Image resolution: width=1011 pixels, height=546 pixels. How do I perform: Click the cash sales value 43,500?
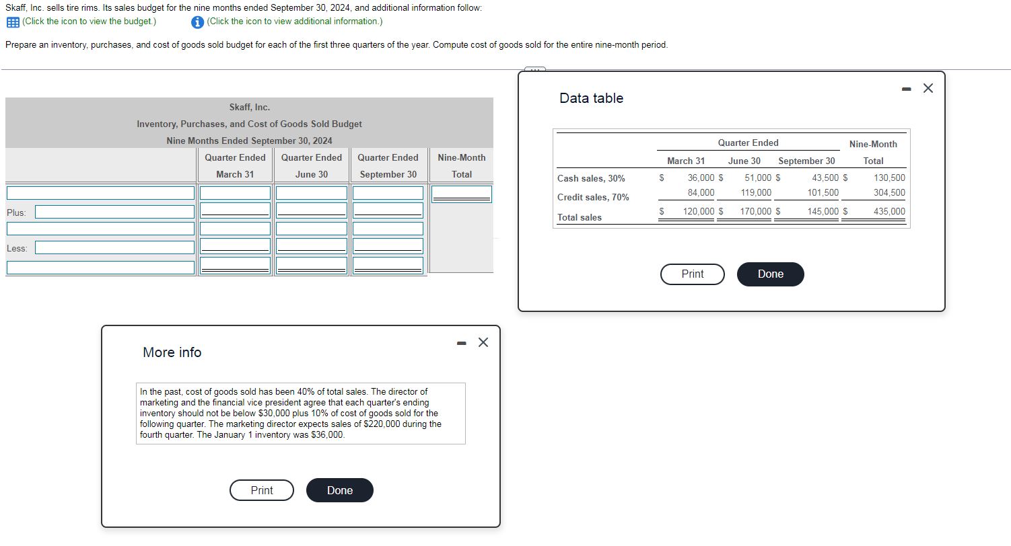[x=825, y=178]
